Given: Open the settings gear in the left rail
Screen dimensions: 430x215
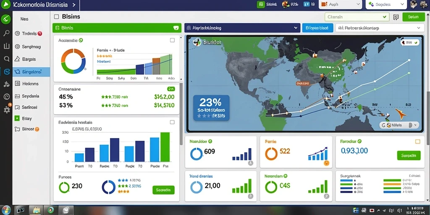Looking at the screenshot, I should pos(7,110).
